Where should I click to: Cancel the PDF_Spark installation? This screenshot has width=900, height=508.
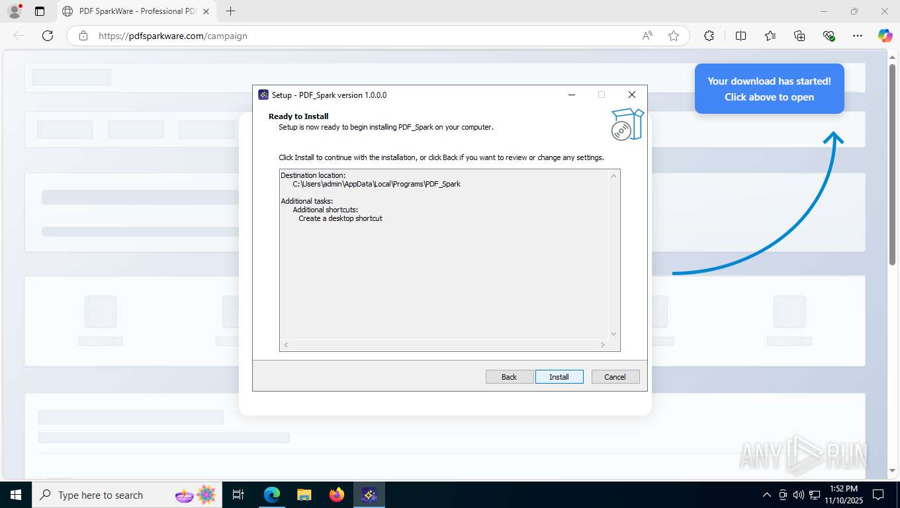[615, 376]
